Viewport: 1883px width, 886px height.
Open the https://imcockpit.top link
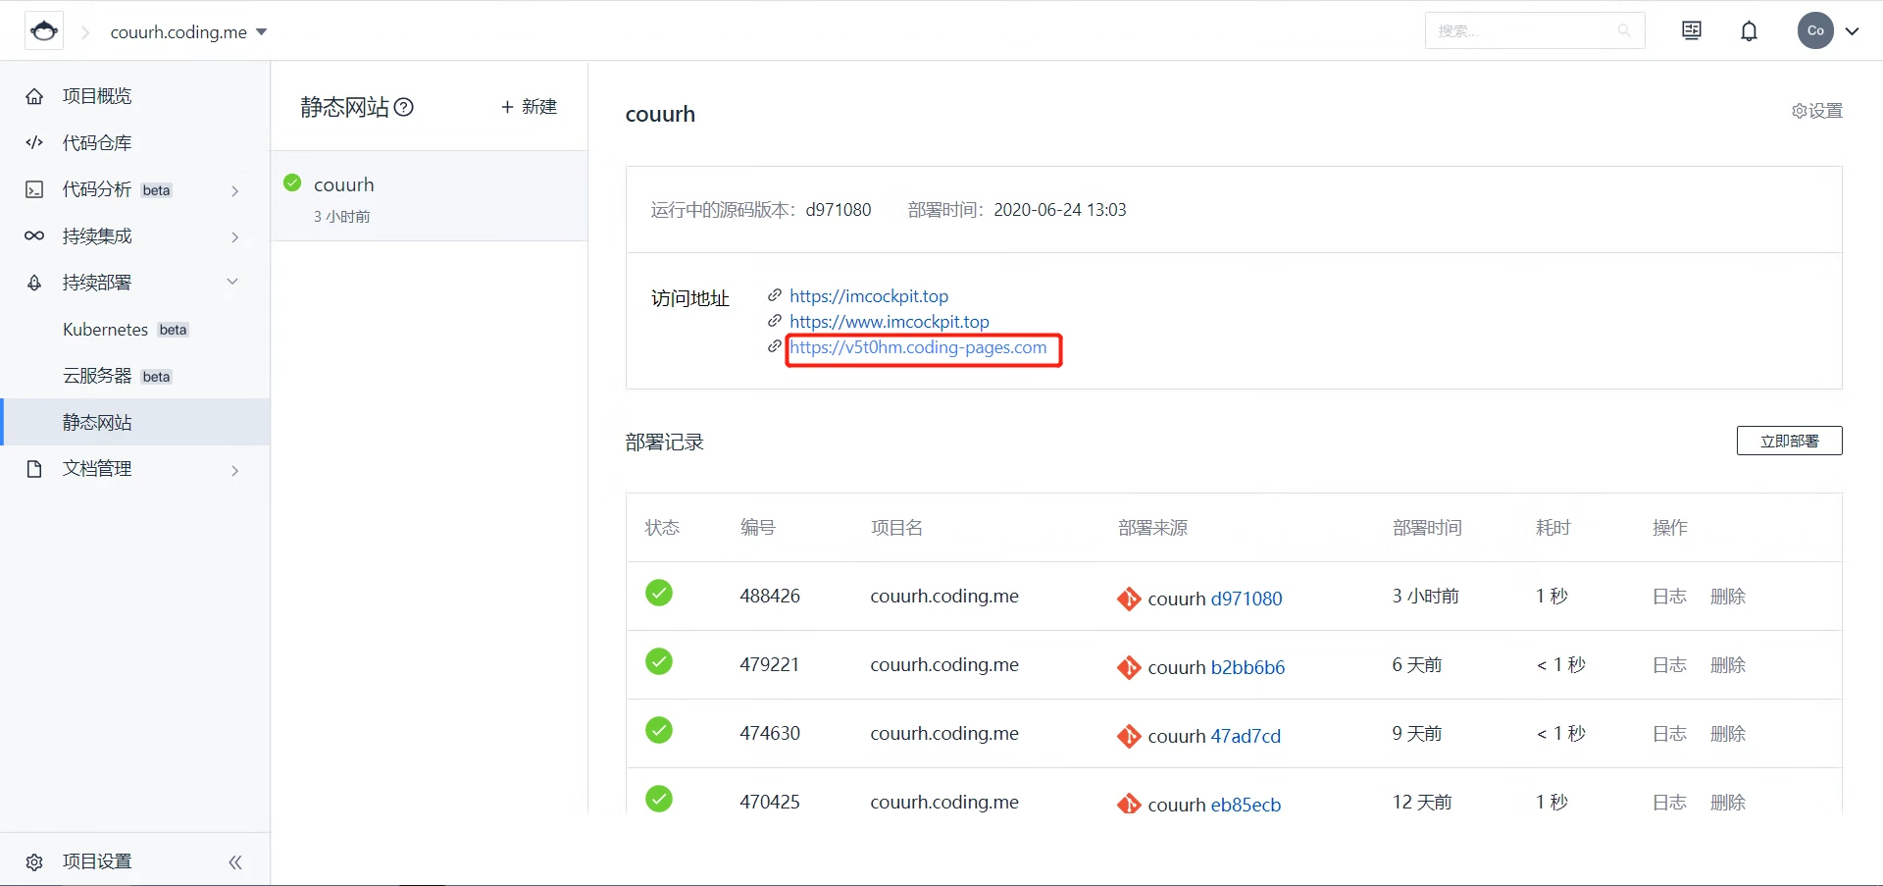[x=869, y=296]
